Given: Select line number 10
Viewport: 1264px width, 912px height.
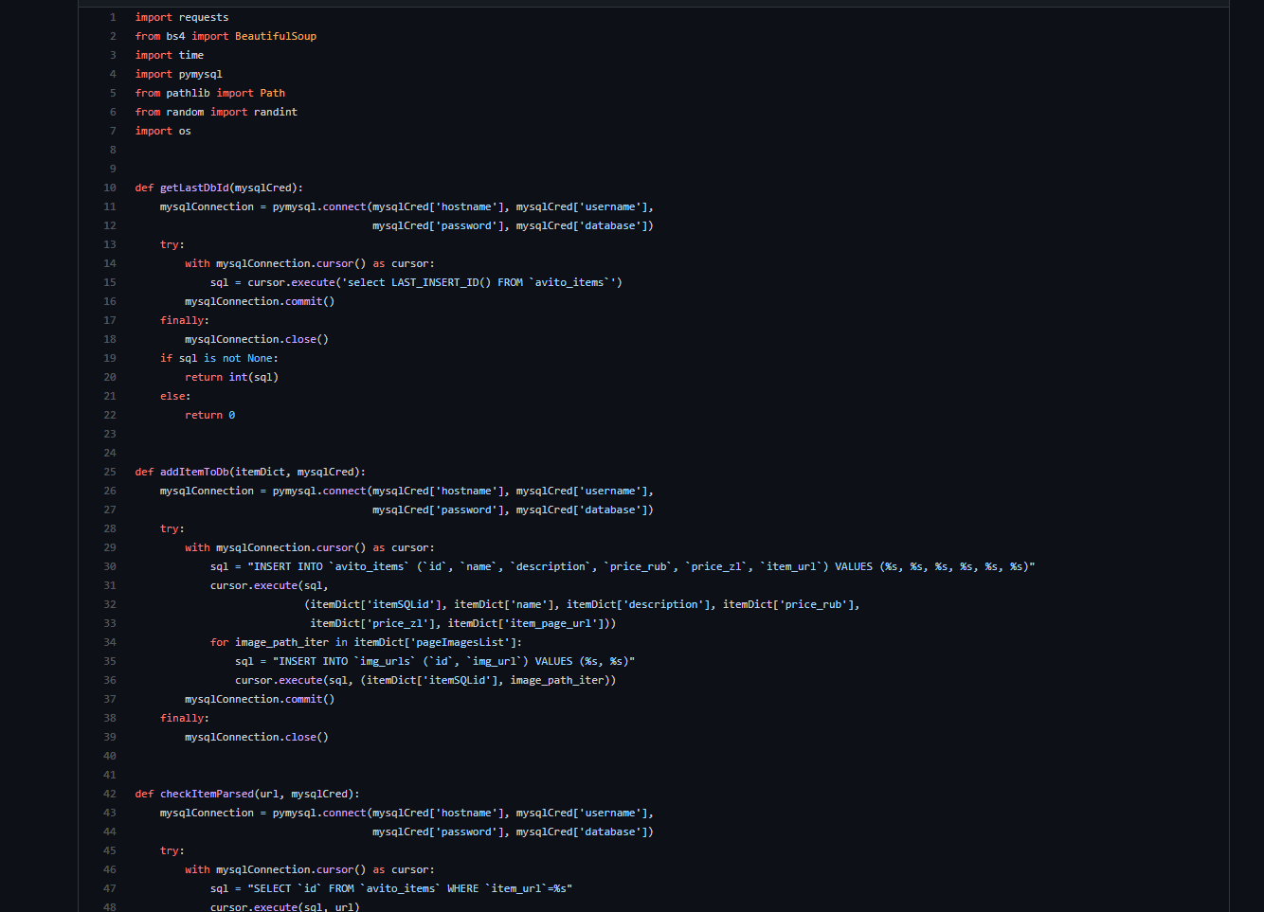Looking at the screenshot, I should (x=110, y=188).
